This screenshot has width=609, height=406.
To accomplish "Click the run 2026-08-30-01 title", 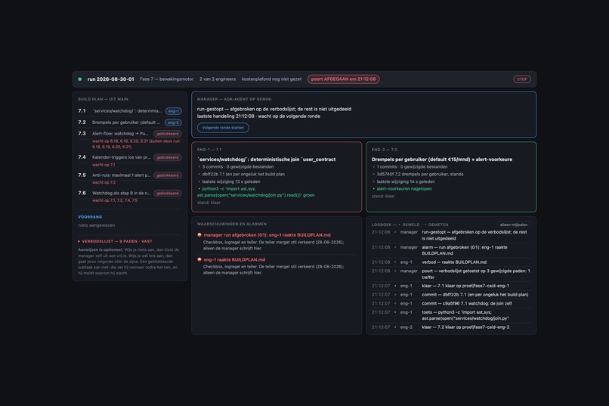I will click(x=110, y=79).
